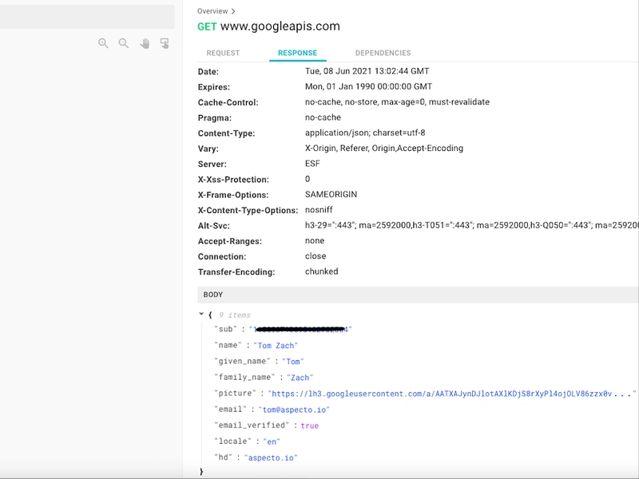
Task: Click the "9 items" label in body
Action: tap(234, 315)
